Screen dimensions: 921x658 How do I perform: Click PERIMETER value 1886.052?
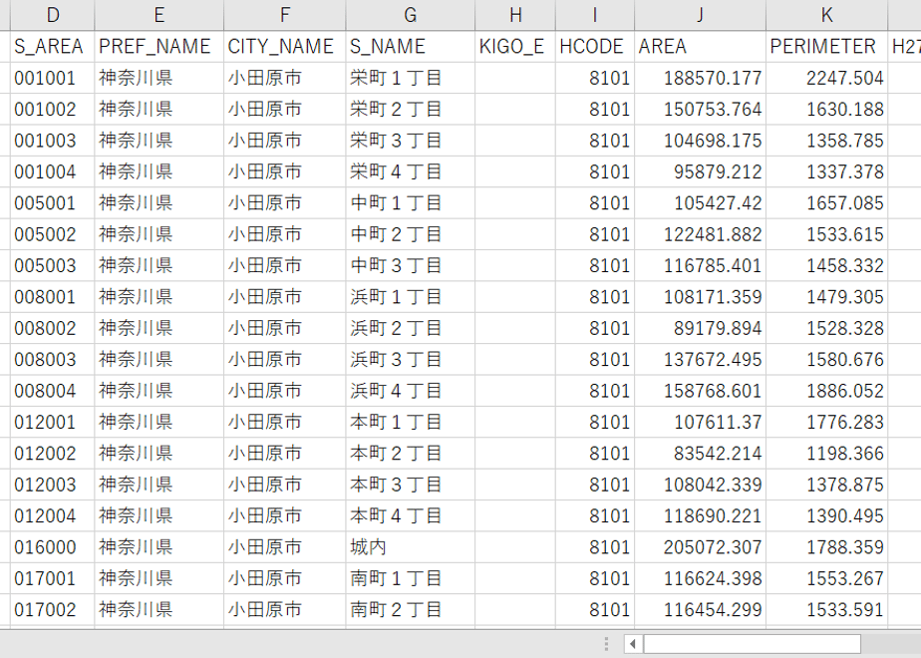click(x=826, y=391)
